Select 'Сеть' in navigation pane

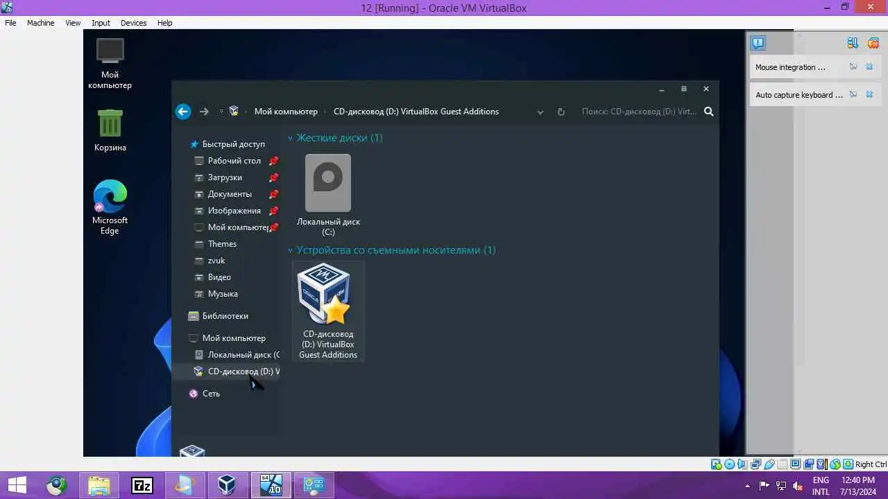coord(211,394)
